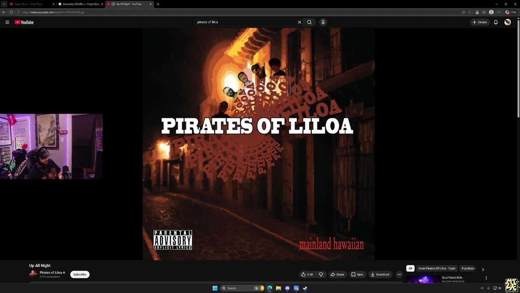Open File Explorer from taskbar

tap(278, 288)
